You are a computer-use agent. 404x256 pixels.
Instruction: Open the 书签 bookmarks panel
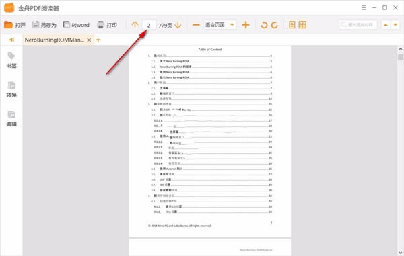[x=11, y=60]
